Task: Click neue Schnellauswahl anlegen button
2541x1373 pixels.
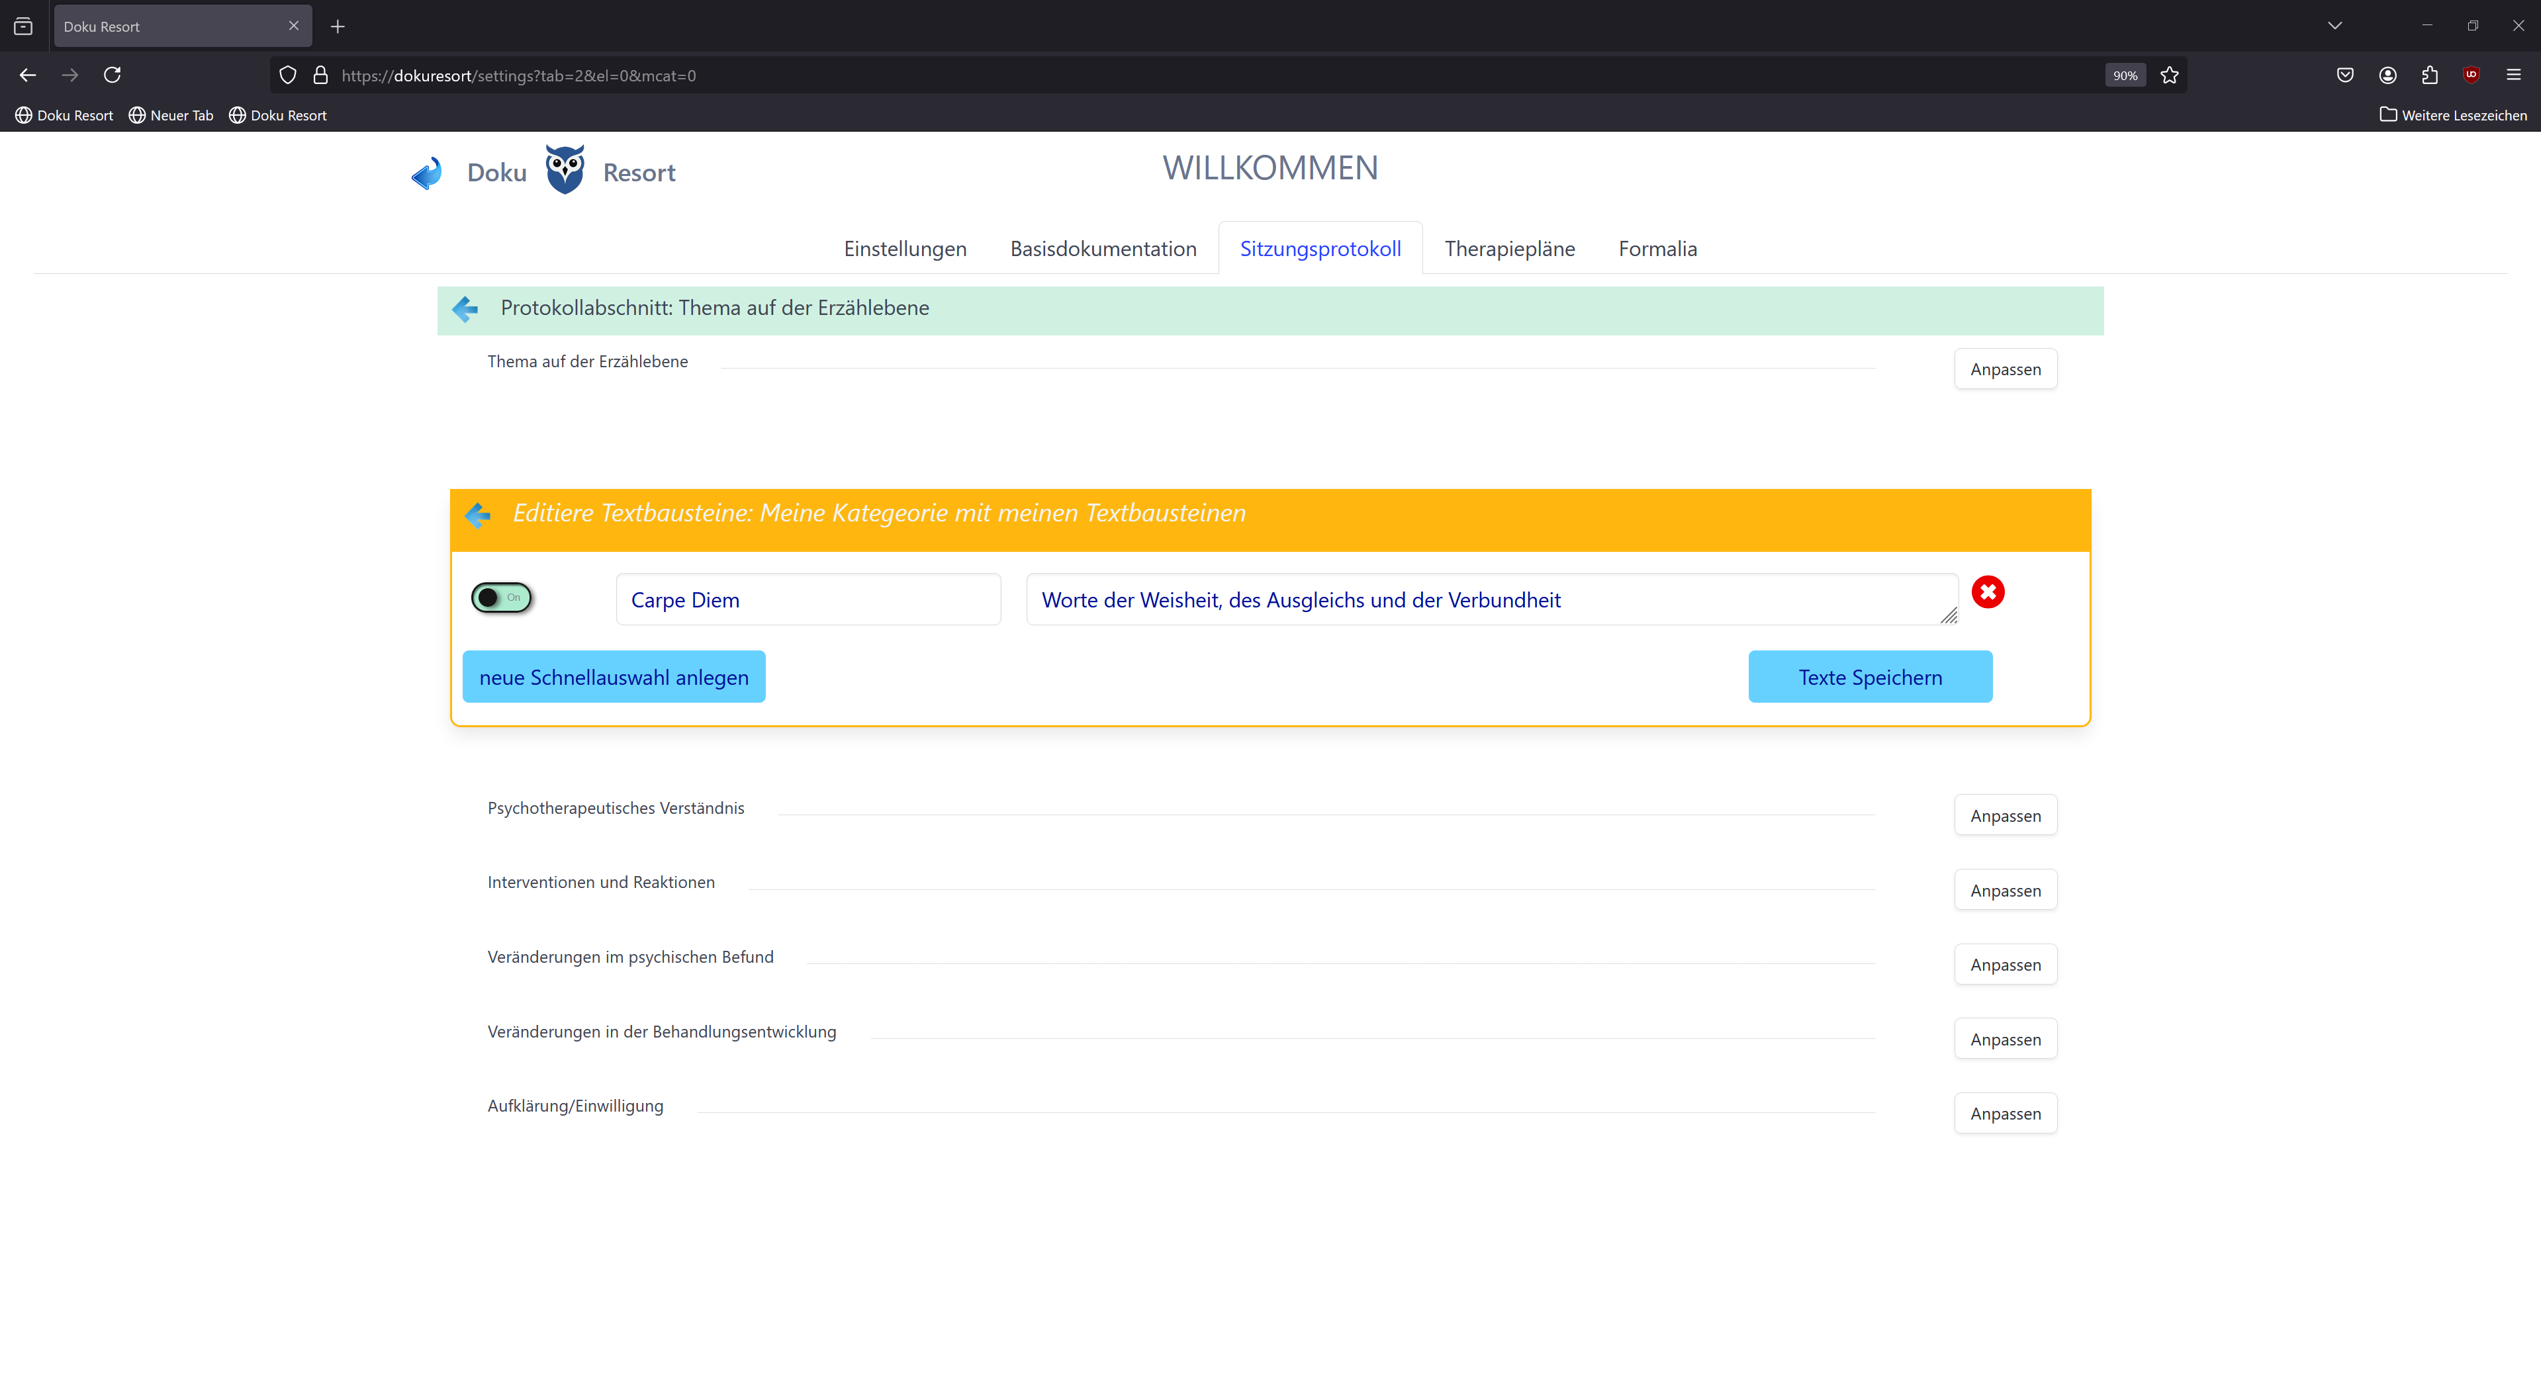Action: (614, 677)
